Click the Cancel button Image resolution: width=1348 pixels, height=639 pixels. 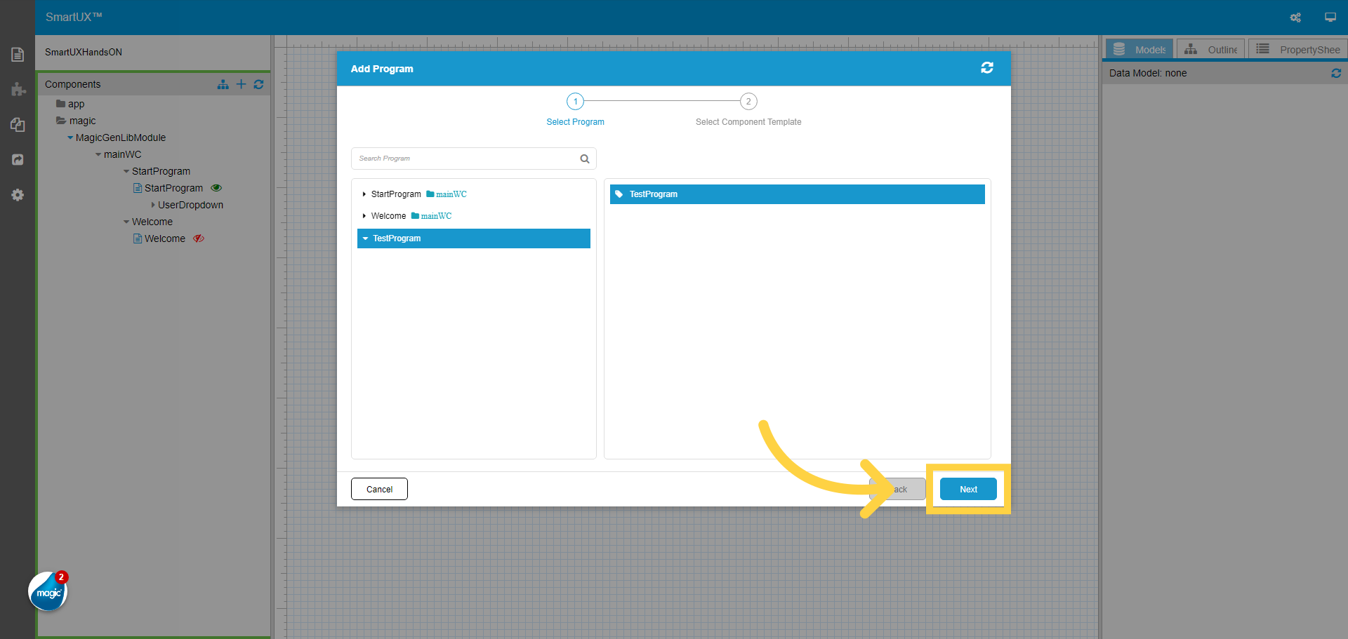point(379,490)
